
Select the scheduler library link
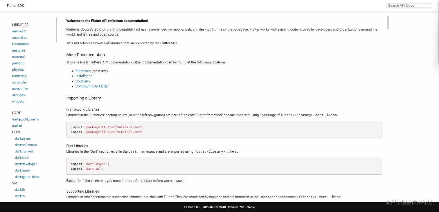tap(19, 82)
